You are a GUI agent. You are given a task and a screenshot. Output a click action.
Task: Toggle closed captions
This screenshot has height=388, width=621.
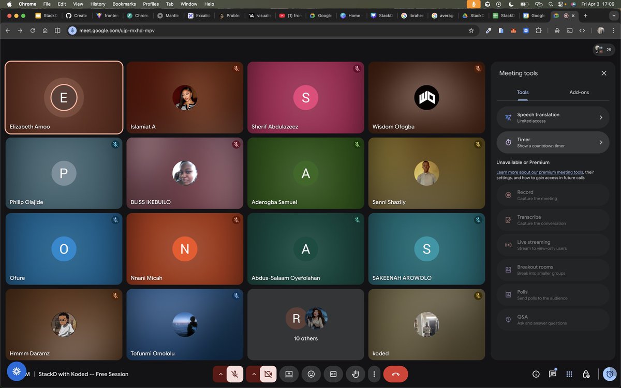click(333, 374)
